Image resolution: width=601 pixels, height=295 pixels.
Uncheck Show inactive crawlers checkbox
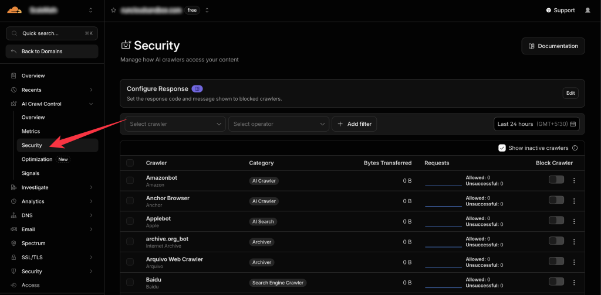(502, 148)
